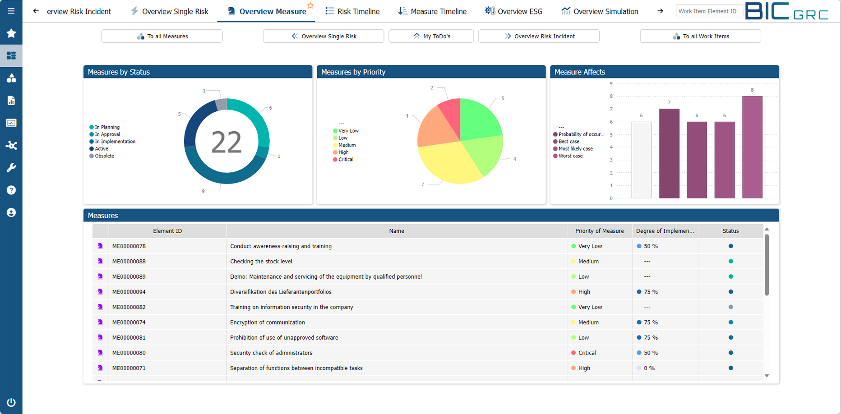Image resolution: width=841 pixels, height=414 pixels.
Task: Click the monitor chart icon in the sidebar
Action: [11, 123]
